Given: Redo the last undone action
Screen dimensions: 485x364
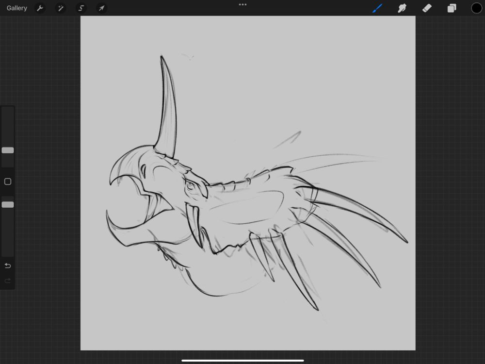Looking at the screenshot, I should [8, 281].
